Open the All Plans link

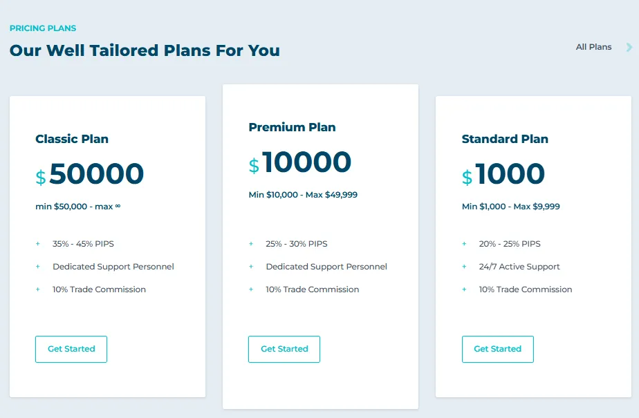click(593, 47)
